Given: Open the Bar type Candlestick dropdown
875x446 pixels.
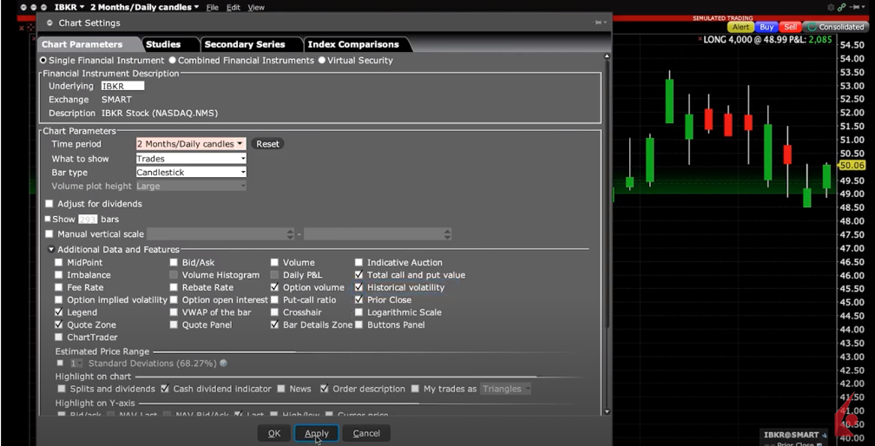Looking at the screenshot, I should (x=191, y=173).
